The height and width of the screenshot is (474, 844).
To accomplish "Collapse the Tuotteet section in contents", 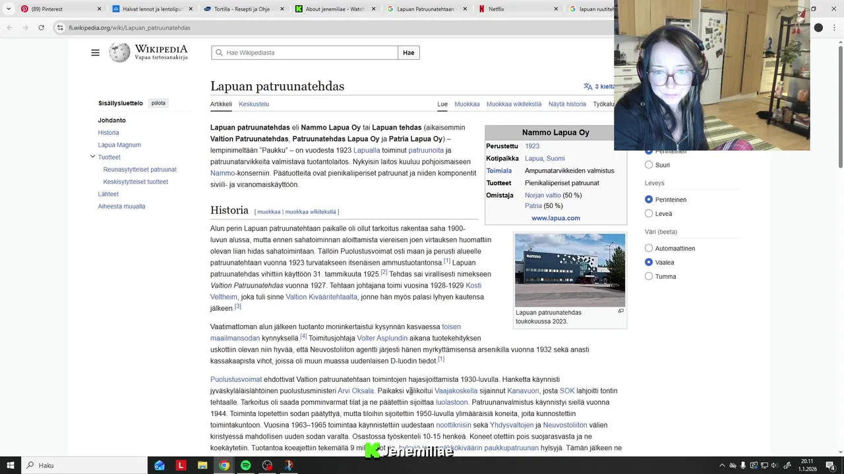I will point(92,157).
